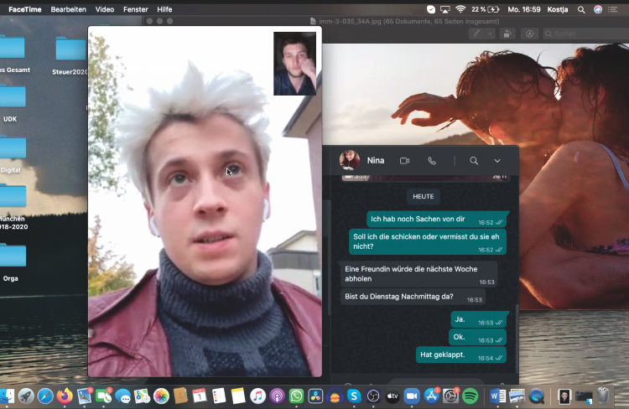This screenshot has height=409, width=629.
Task: Start a video call with Nina
Action: (x=404, y=161)
